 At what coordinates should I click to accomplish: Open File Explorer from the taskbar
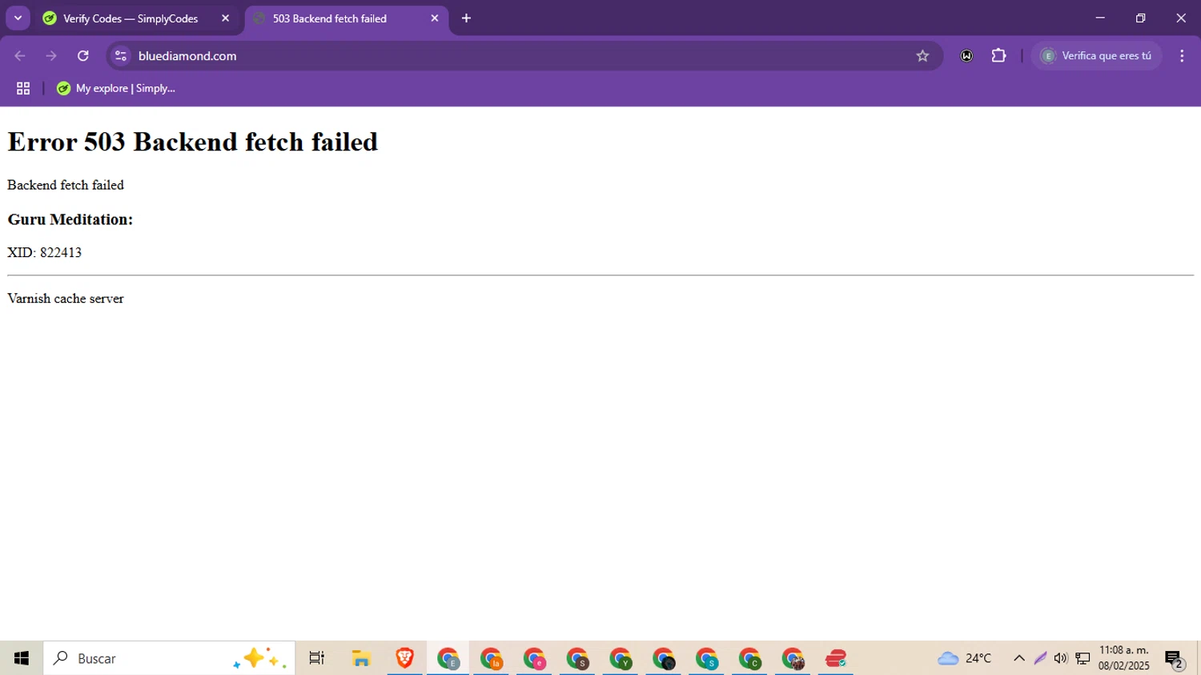point(361,658)
